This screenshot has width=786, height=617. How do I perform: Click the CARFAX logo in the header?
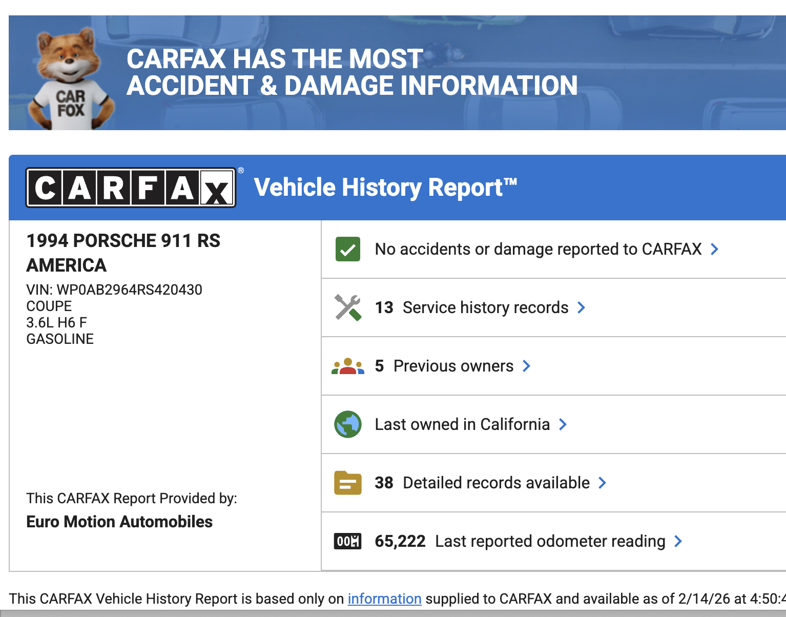131,188
